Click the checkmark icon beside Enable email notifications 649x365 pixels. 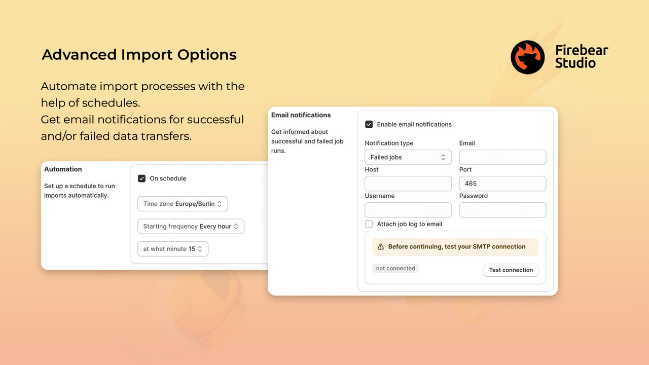pos(369,124)
